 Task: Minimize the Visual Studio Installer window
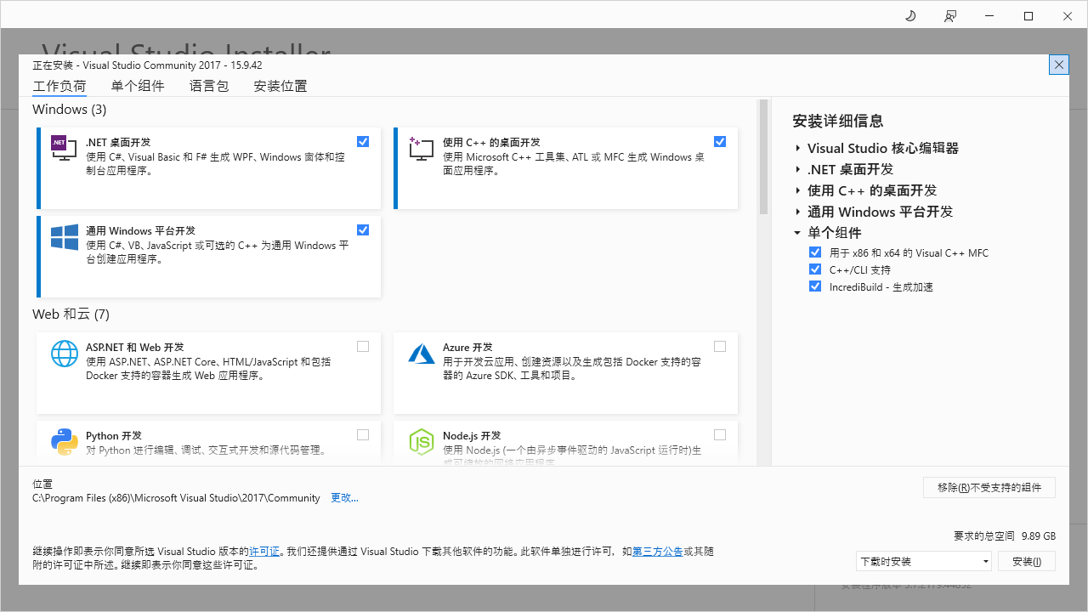989,16
